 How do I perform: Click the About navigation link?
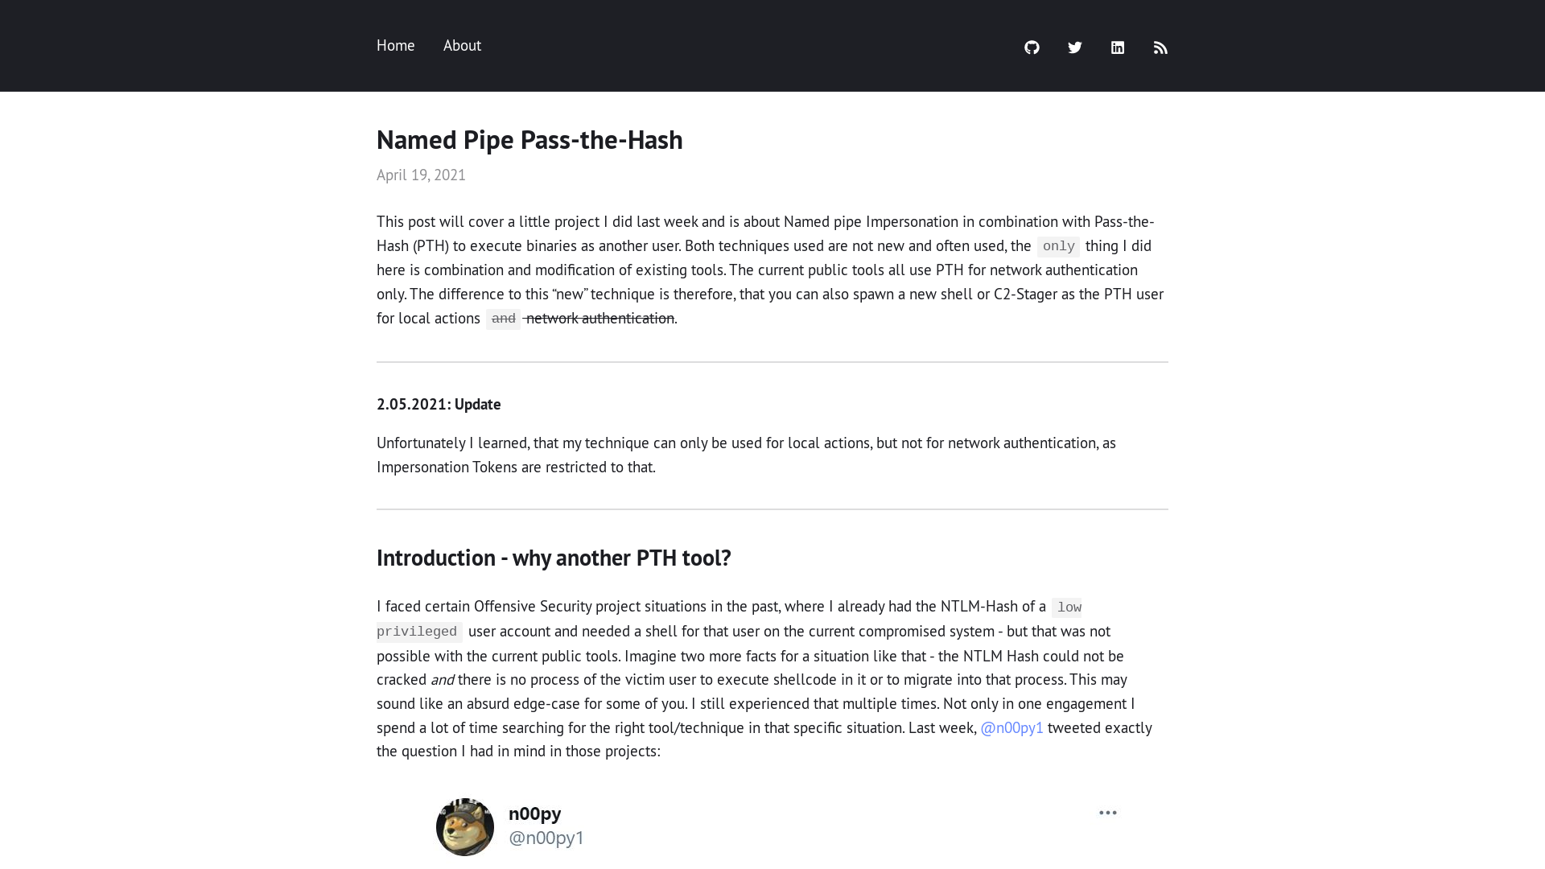click(x=462, y=44)
